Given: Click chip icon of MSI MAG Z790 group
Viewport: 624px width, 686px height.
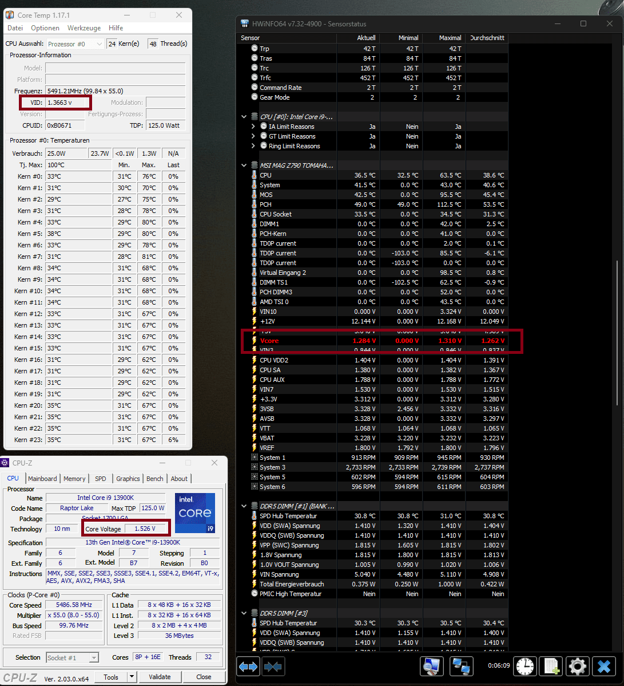Looking at the screenshot, I should [x=255, y=165].
